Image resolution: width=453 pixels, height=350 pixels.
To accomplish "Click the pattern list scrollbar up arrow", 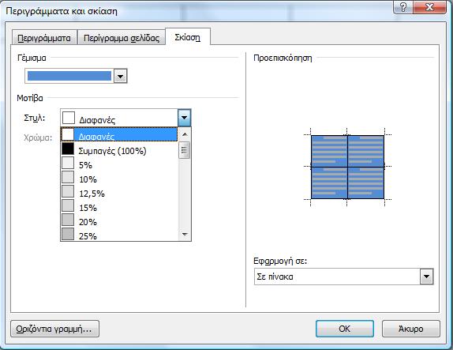I will [x=185, y=134].
